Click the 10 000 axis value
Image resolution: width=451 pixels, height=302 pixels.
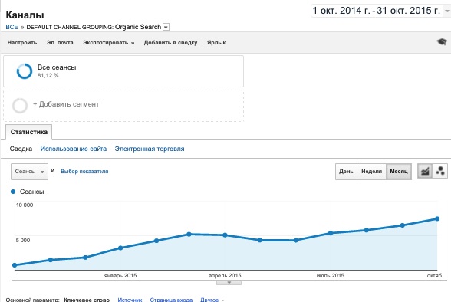tap(25, 205)
